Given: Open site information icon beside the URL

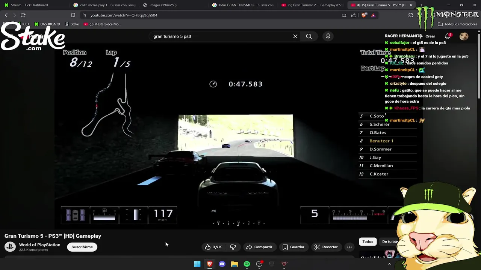Looking at the screenshot, I should (x=84, y=15).
